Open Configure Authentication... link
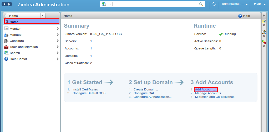269x132 pixels. [153, 97]
